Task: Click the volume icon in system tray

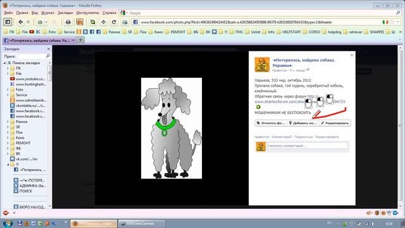Action: point(373,224)
